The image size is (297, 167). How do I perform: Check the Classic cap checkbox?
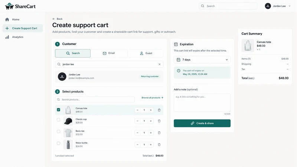pyautogui.click(x=59, y=120)
